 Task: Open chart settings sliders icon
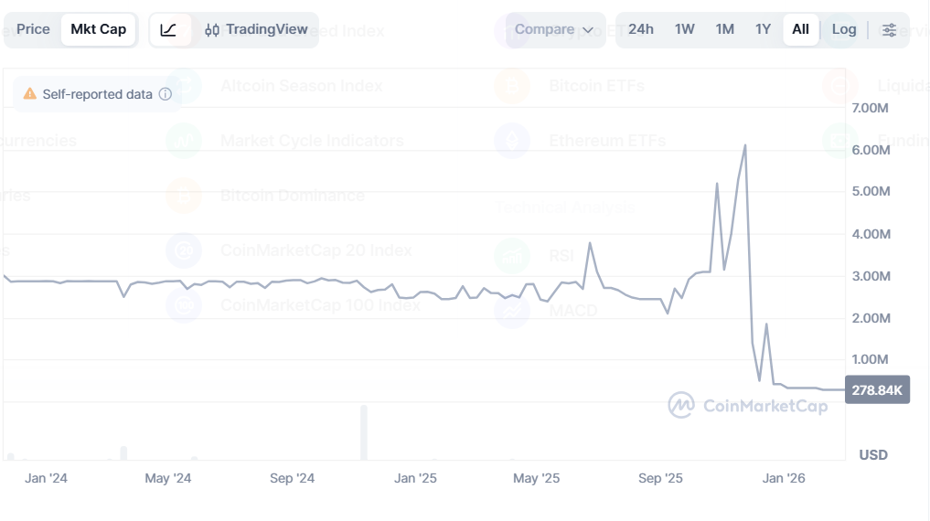(x=889, y=29)
